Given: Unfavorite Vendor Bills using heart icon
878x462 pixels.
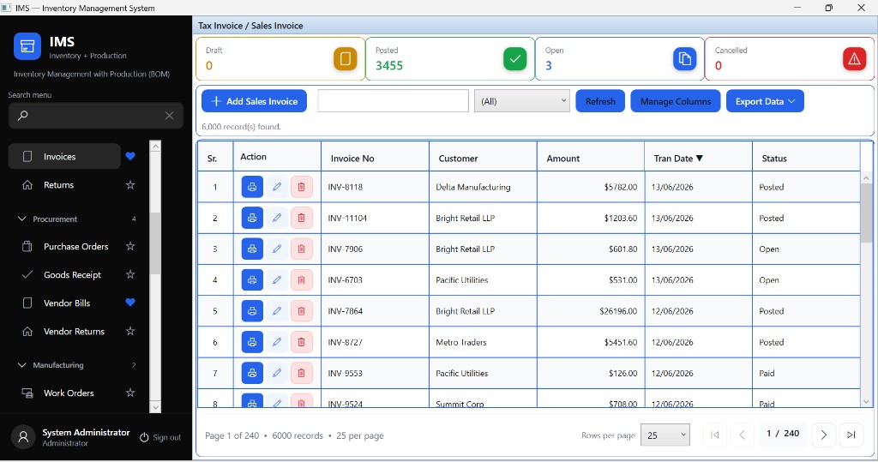Looking at the screenshot, I should pos(130,303).
